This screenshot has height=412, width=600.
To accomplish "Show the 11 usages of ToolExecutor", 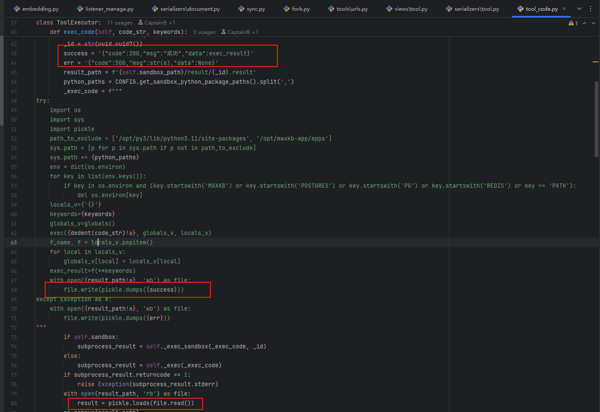I will tap(120, 23).
